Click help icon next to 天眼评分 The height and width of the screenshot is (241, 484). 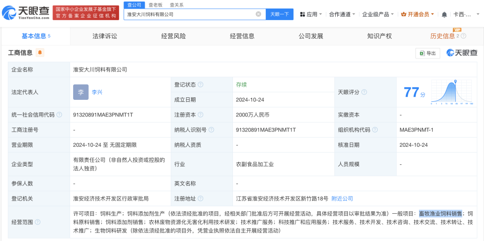[364, 92]
